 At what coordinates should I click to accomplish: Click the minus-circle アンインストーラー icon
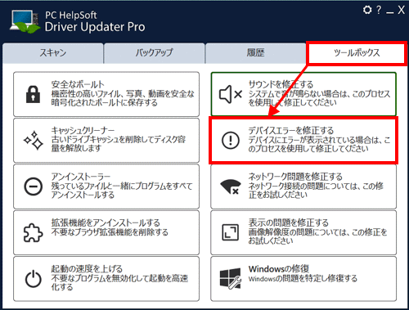coord(34,186)
